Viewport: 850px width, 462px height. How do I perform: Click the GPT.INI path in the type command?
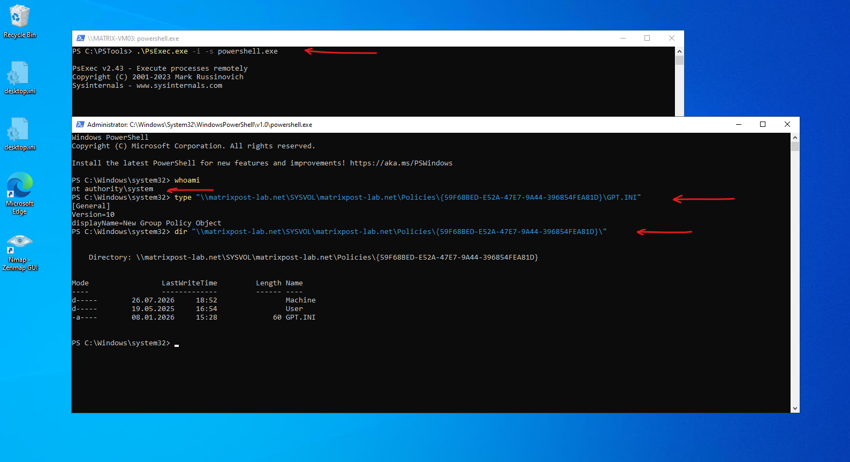[x=419, y=198]
